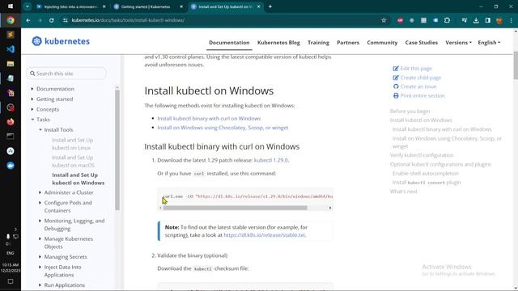This screenshot has height=291, width=518.
Task: Open Chrome profile avatar
Action: [x=499, y=20]
